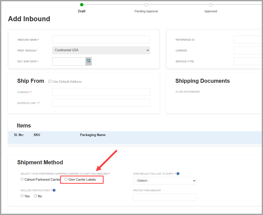Choose Yes for Include Protection
Screen dimensions: 263x215
click(22, 196)
